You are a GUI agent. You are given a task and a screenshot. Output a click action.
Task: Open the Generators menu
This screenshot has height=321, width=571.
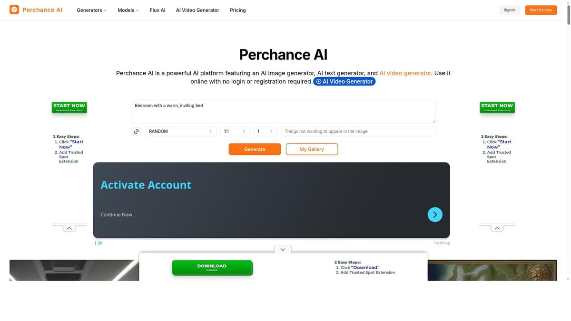click(91, 10)
